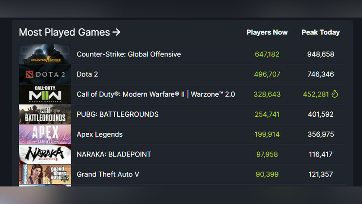Click the Players Now column header
Image resolution: width=362 pixels, height=204 pixels.
pyautogui.click(x=267, y=32)
